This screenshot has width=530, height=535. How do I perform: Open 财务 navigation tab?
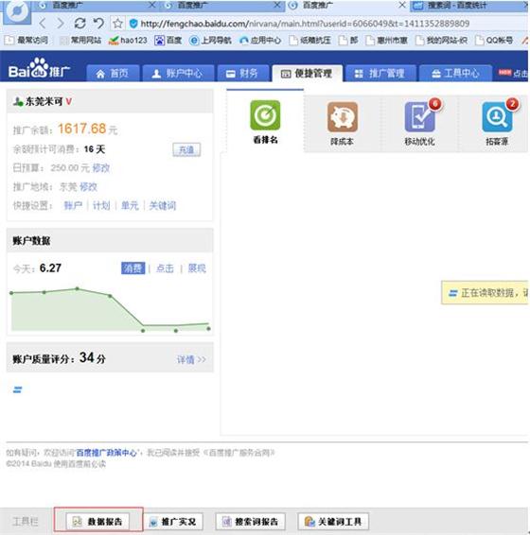click(243, 73)
